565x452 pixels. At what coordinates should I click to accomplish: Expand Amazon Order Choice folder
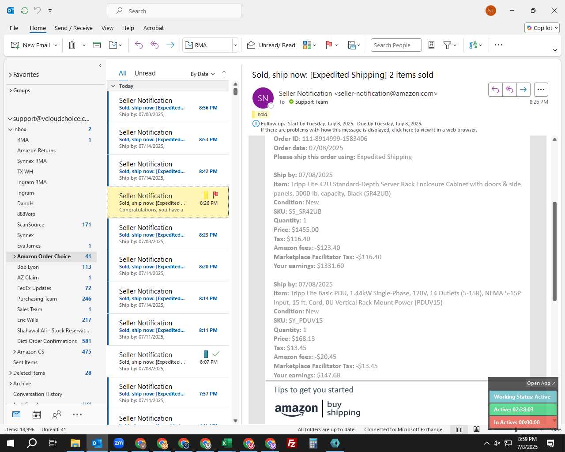[15, 256]
